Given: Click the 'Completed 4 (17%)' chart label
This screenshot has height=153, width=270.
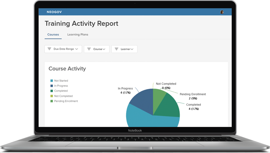Looking at the screenshot, I should [x=194, y=107].
